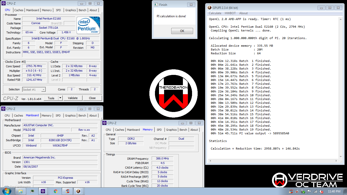Open the About menu in GPUPI
The height and width of the screenshot is (195, 347).
[x=243, y=13]
